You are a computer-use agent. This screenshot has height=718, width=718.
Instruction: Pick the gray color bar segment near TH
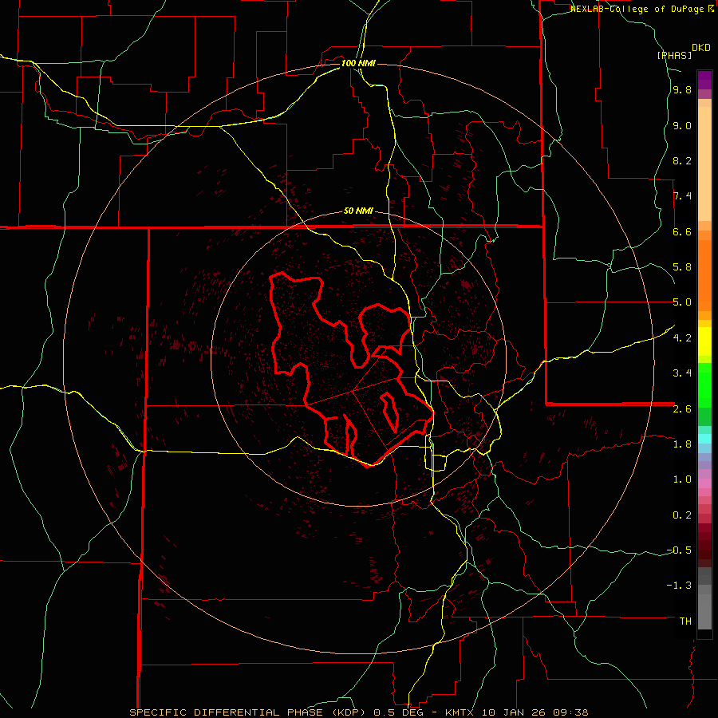704,611
